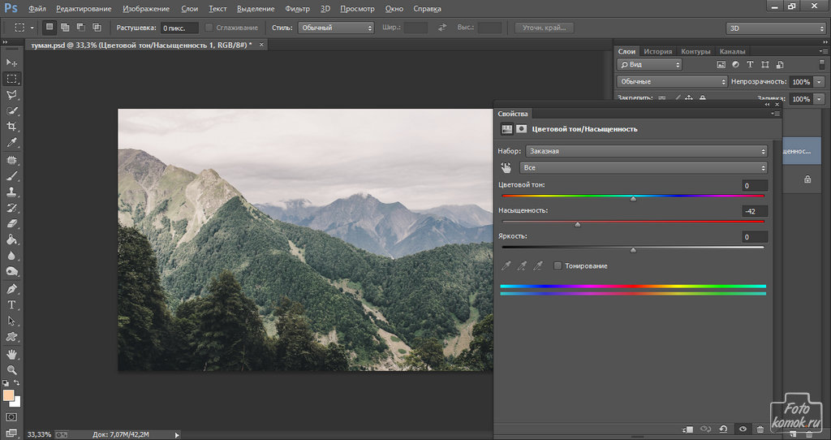Open the Заливка fill arrow
The image size is (831, 440).
tap(820, 99)
